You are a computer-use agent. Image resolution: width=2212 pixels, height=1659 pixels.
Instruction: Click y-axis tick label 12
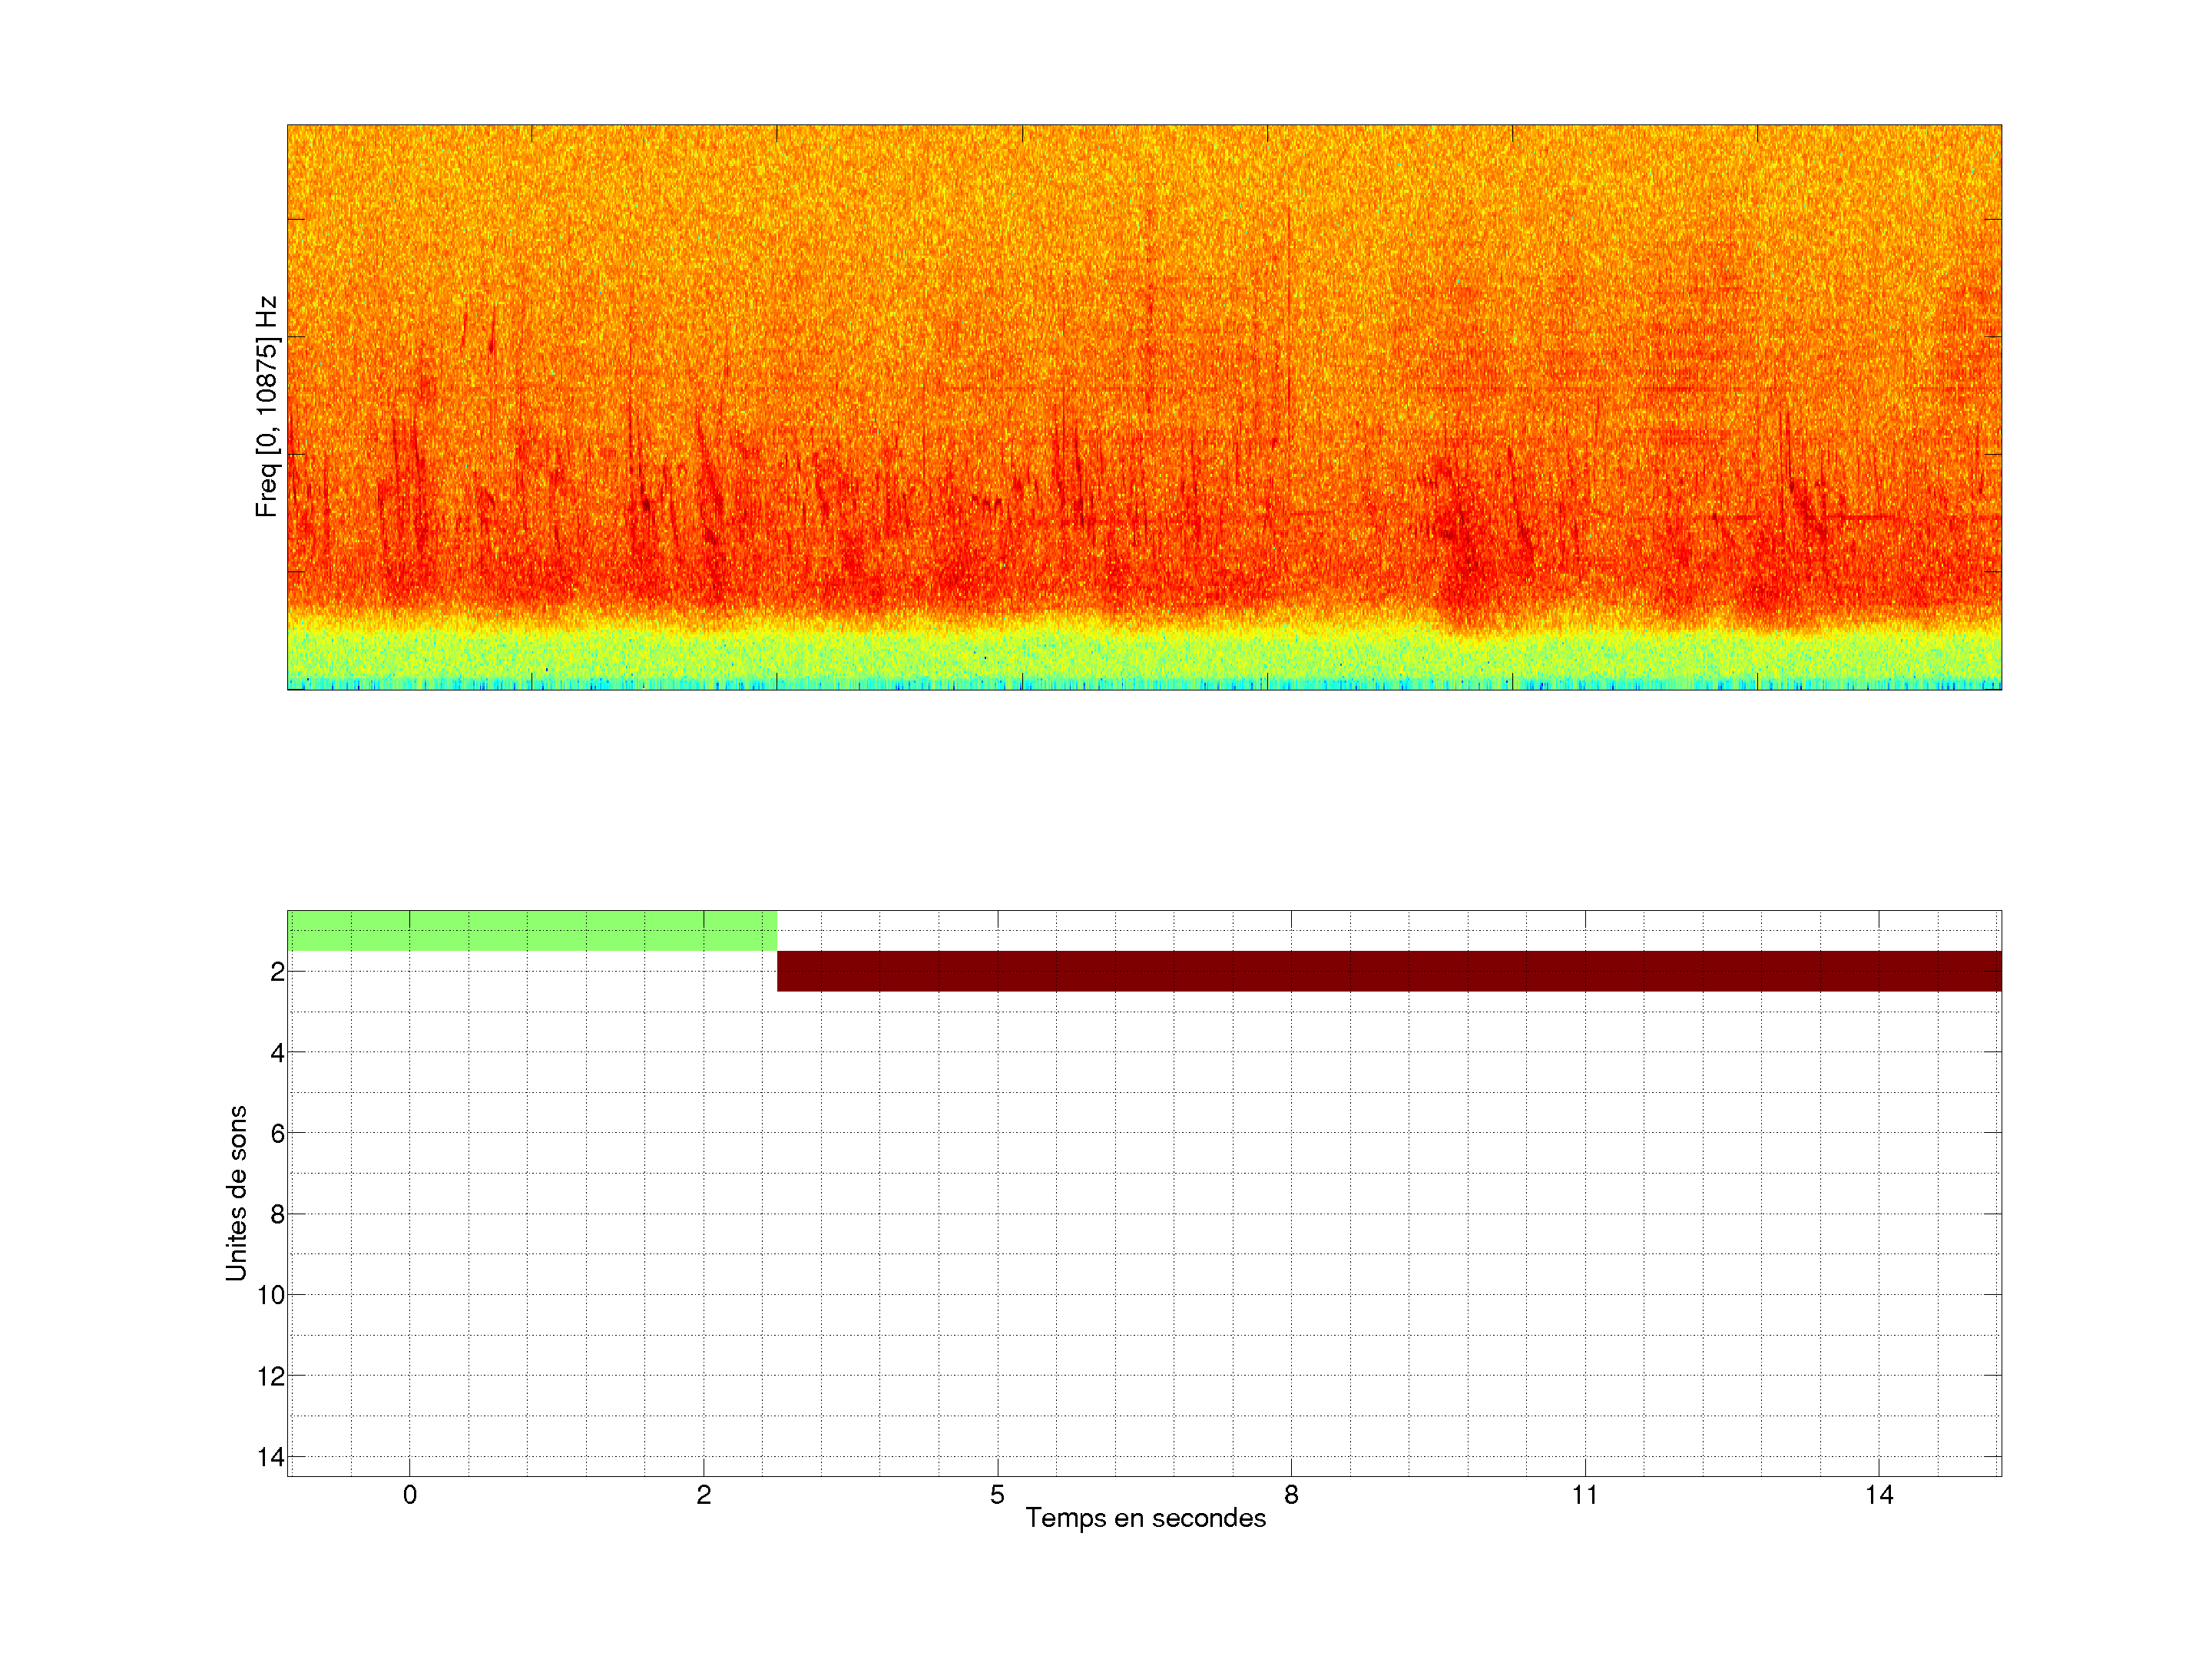pos(270,1376)
